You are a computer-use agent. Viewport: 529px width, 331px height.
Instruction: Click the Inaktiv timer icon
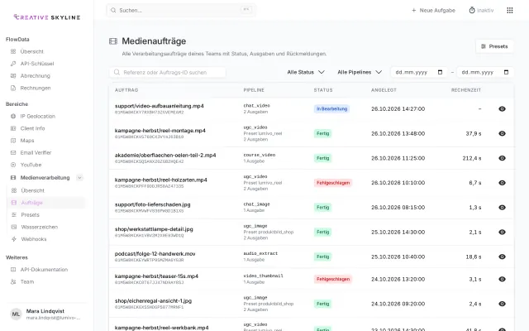pyautogui.click(x=472, y=11)
